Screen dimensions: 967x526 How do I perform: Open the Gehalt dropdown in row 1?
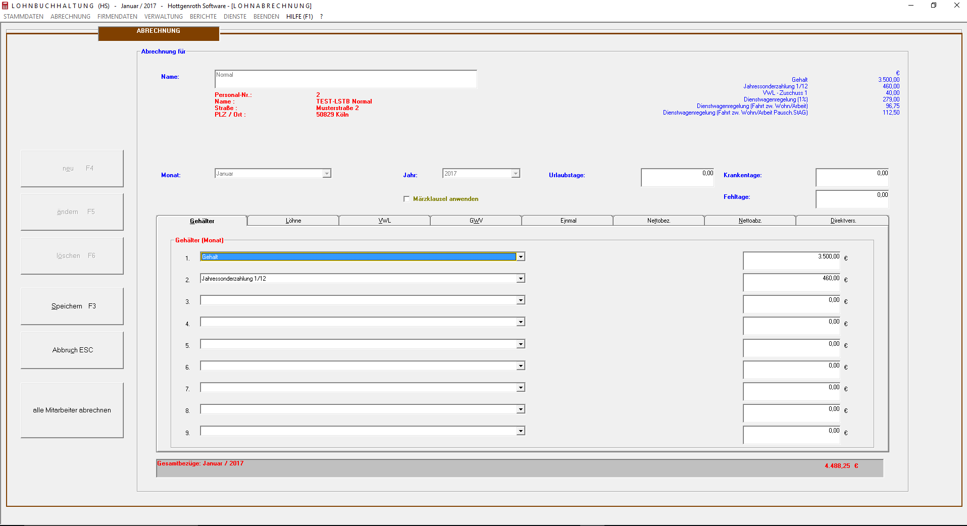(520, 257)
